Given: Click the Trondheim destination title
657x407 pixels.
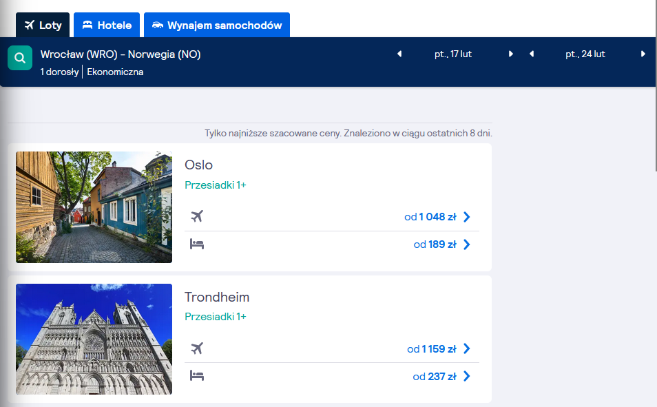Looking at the screenshot, I should [217, 297].
